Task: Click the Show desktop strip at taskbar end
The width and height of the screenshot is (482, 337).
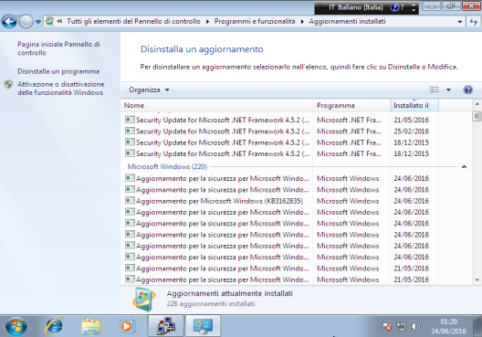Action: tap(477, 326)
